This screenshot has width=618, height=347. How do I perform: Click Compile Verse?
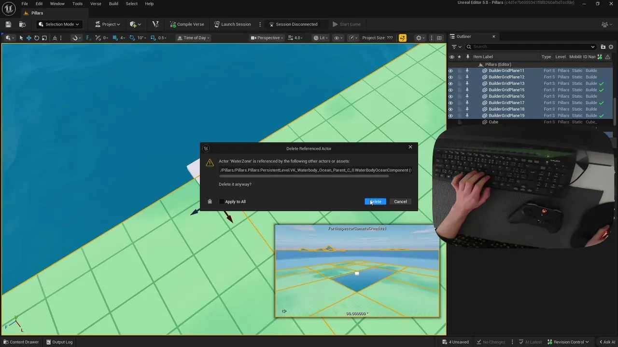click(x=187, y=24)
